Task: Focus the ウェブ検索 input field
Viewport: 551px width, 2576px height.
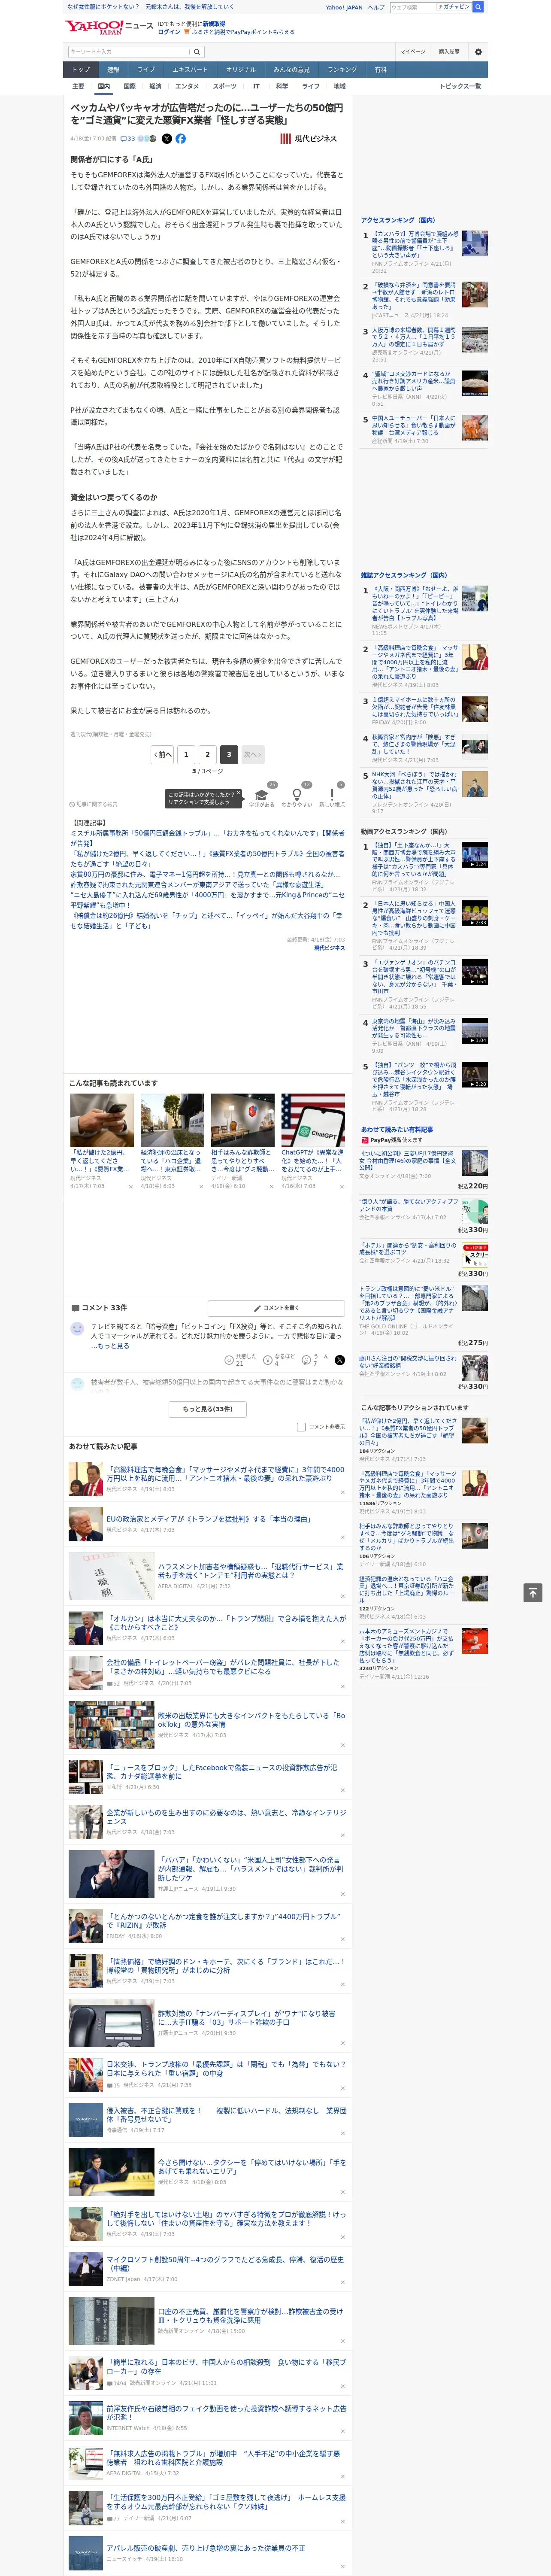Action: [x=412, y=7]
